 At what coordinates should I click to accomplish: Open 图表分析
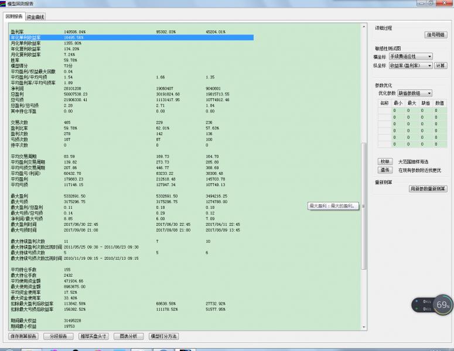(x=128, y=336)
